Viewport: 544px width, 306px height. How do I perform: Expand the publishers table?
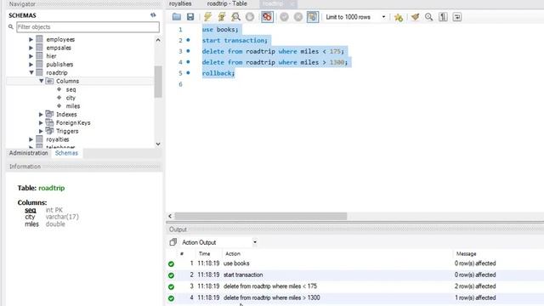click(31, 65)
